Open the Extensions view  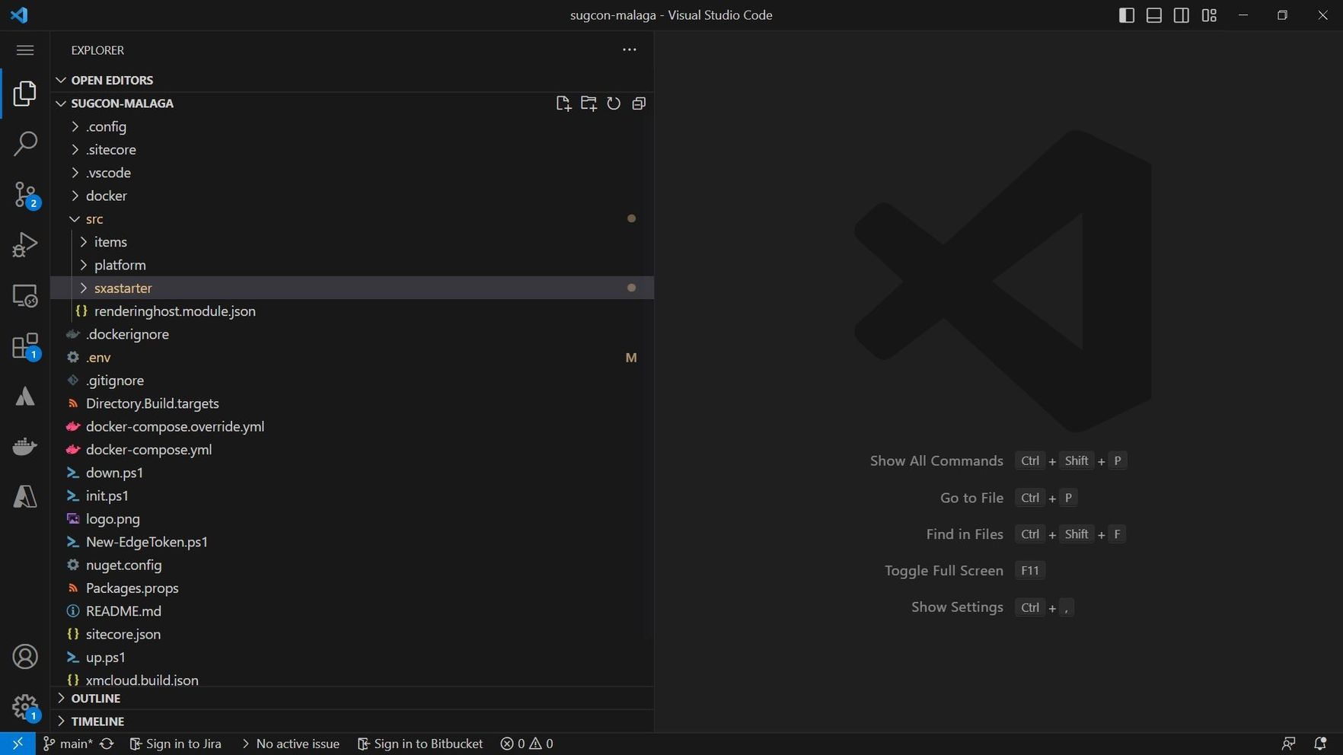click(25, 346)
